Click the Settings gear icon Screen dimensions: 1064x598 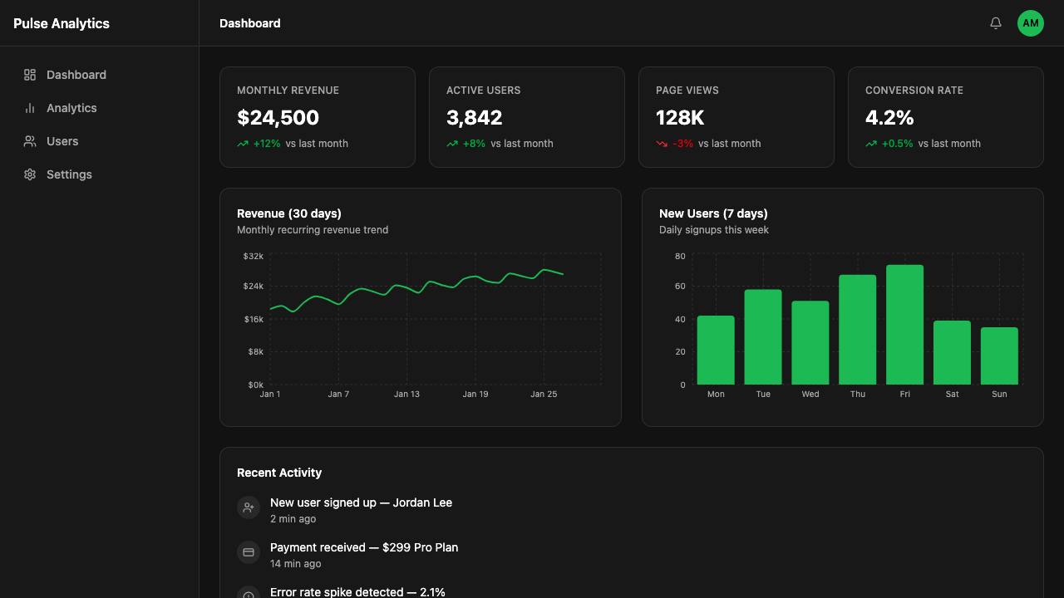[x=30, y=174]
